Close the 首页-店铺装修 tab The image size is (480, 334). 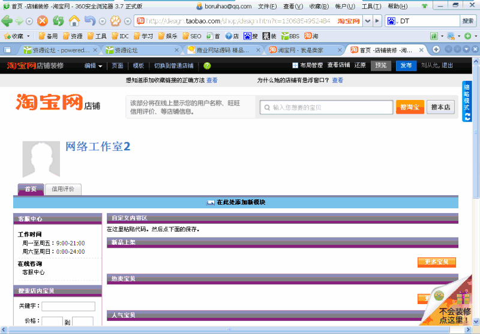(421, 50)
